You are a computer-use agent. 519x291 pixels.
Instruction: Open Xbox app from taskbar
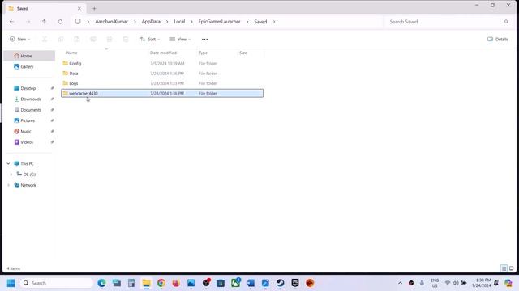point(236,283)
